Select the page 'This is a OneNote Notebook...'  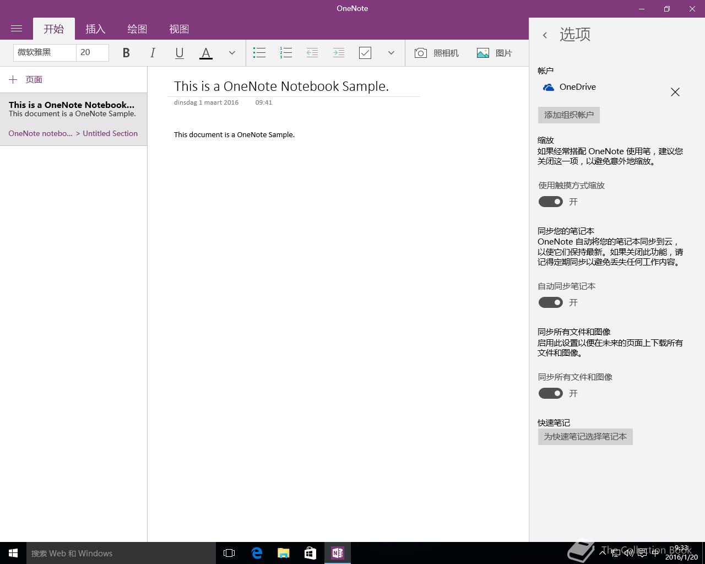pyautogui.click(x=73, y=120)
